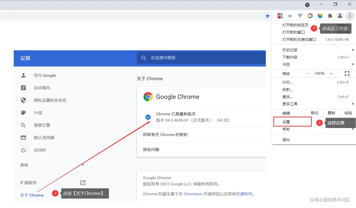Click the magnifier icon beside 搜索引擎

click(23, 125)
